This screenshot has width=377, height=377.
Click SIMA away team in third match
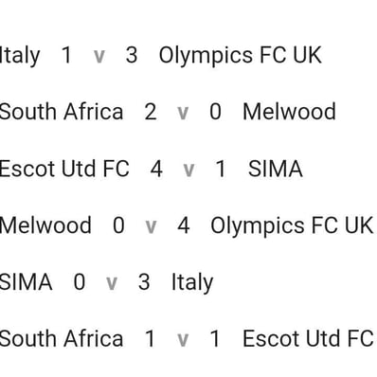click(x=276, y=169)
